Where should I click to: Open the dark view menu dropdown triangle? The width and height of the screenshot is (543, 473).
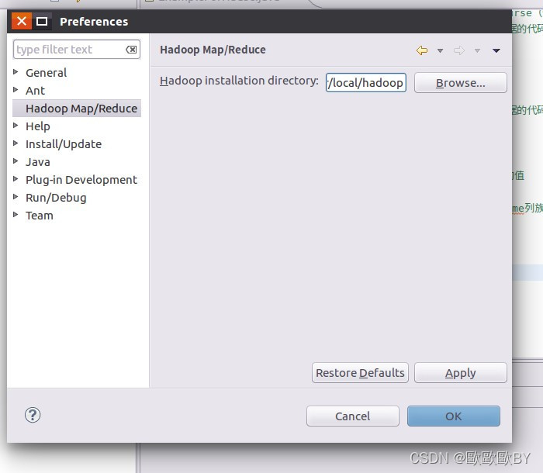(x=496, y=51)
